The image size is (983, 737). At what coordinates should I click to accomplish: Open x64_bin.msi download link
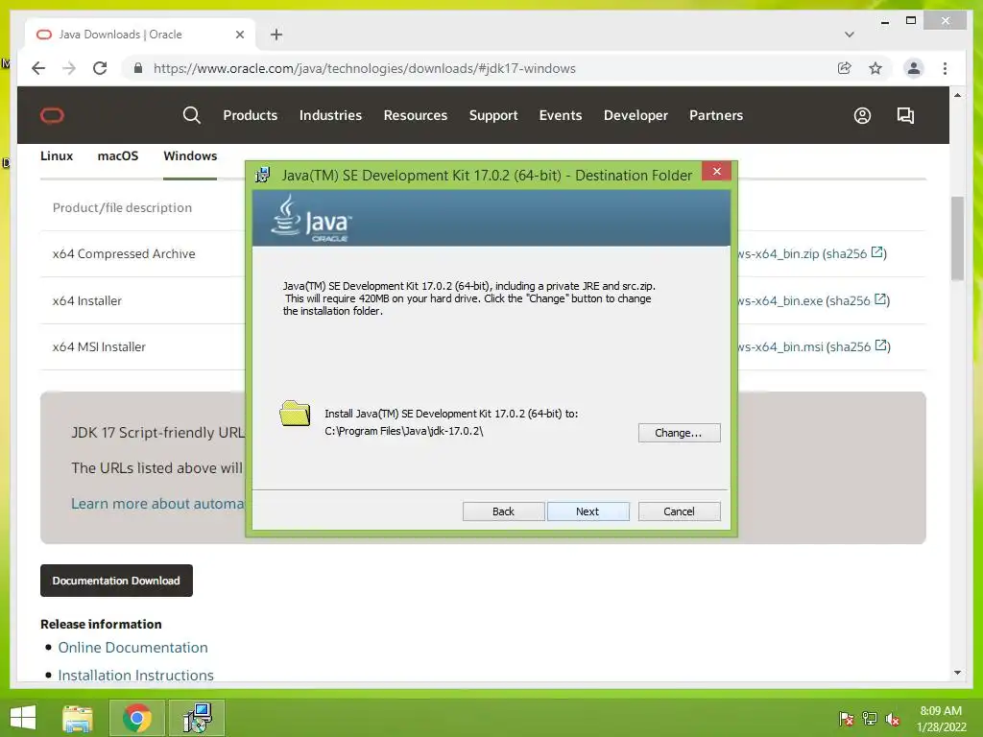coord(780,346)
